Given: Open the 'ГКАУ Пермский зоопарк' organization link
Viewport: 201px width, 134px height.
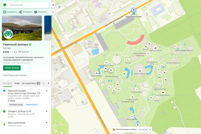Looking at the screenshot, I should point(15,75).
